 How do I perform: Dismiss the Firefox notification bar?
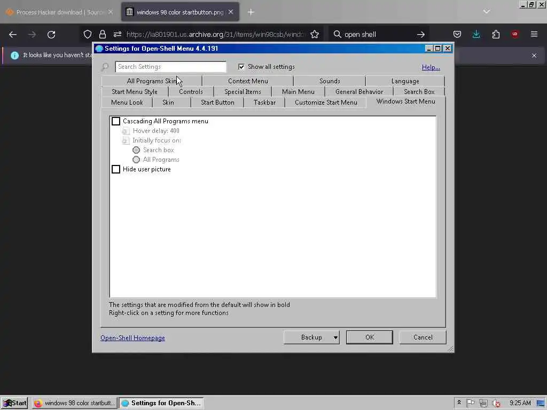(x=534, y=56)
